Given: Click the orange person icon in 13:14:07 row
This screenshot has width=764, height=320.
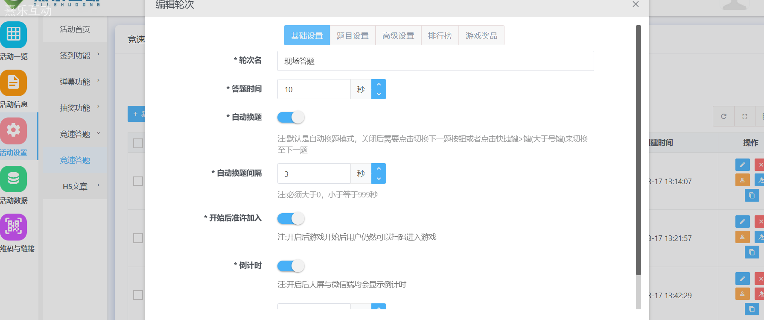Looking at the screenshot, I should tap(742, 180).
